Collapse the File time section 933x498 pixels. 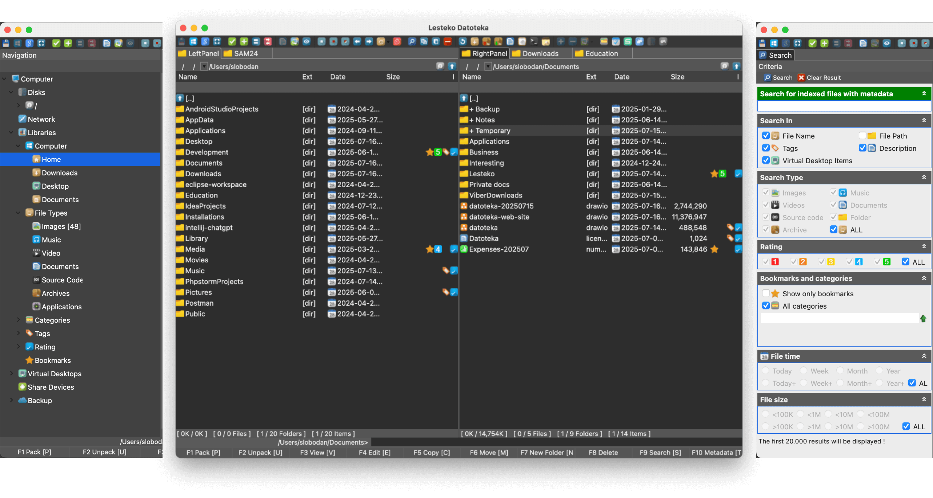pyautogui.click(x=924, y=356)
